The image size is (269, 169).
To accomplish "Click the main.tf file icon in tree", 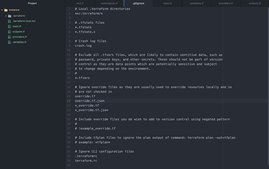I will (10, 27).
